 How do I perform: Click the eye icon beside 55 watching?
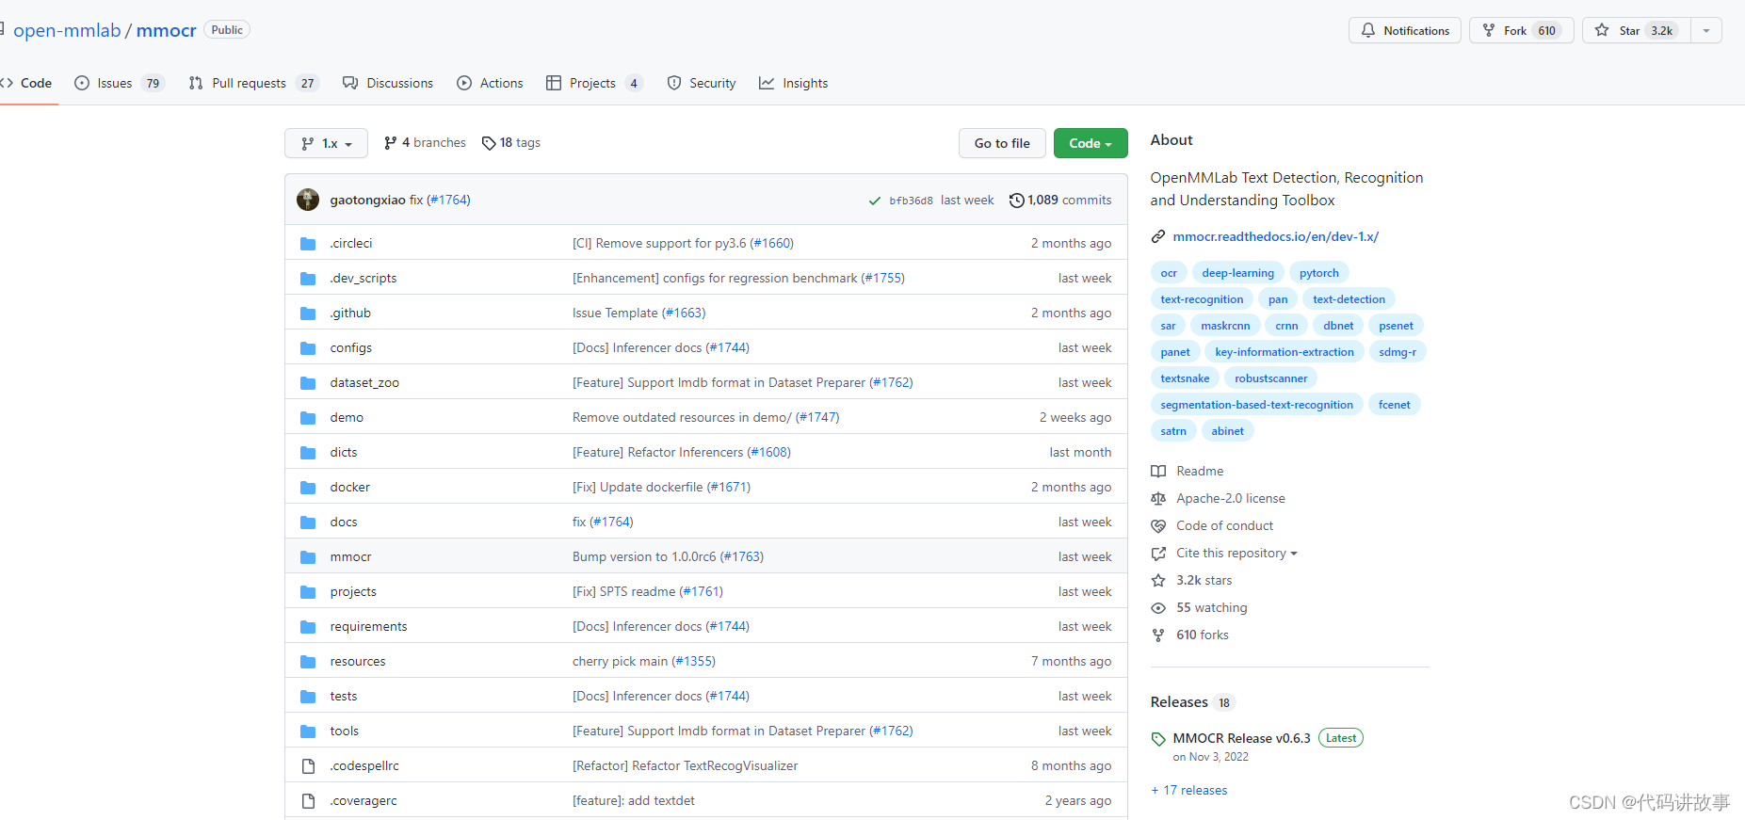(1158, 607)
